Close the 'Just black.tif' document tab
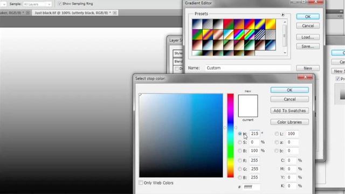This screenshot has height=194, width=345. click(115, 13)
